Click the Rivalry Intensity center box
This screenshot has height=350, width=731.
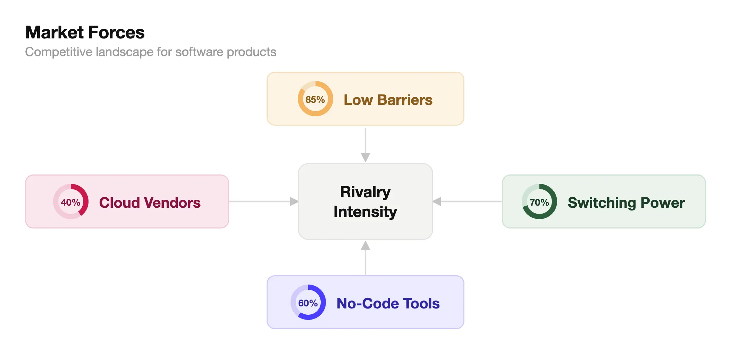click(x=365, y=201)
